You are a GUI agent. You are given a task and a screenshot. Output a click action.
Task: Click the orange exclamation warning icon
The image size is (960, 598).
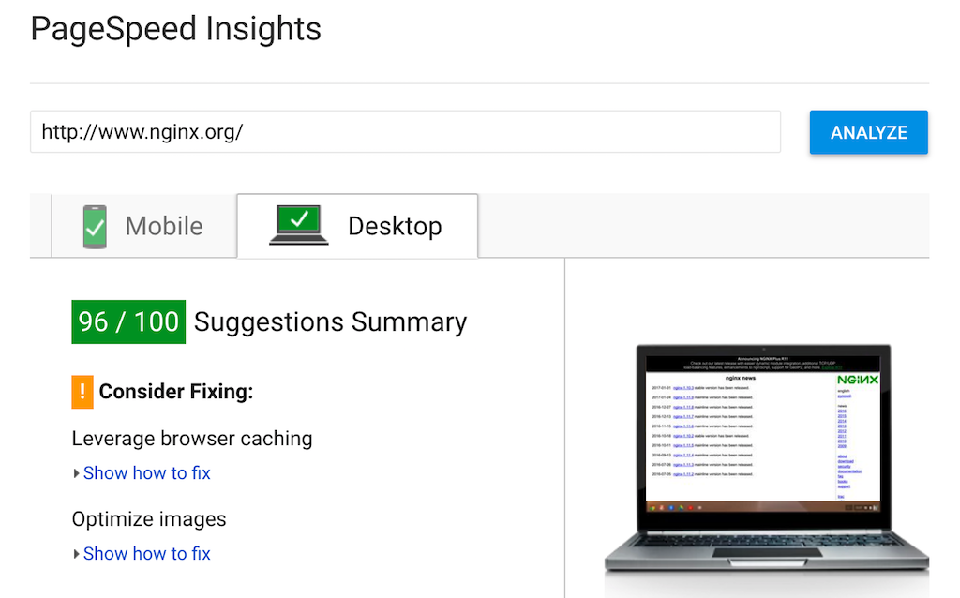tap(82, 392)
